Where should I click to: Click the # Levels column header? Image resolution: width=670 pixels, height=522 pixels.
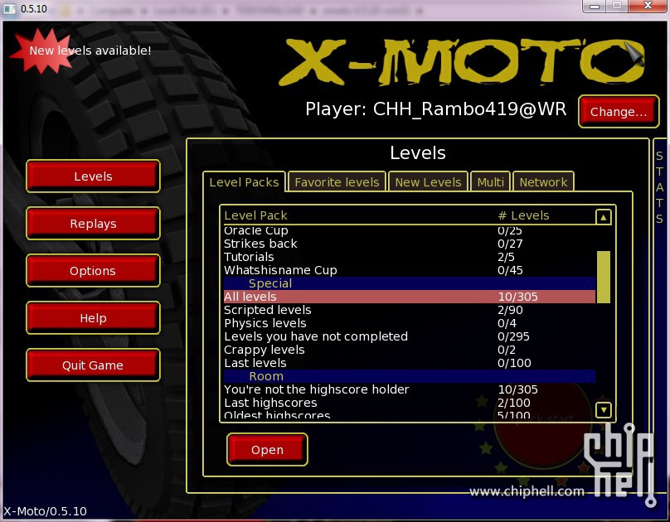tap(523, 215)
